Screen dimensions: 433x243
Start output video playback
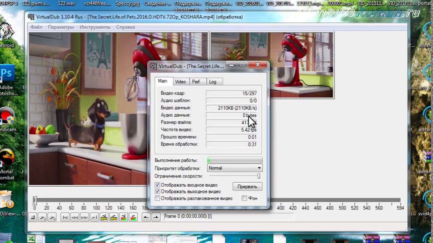click(x=52, y=217)
